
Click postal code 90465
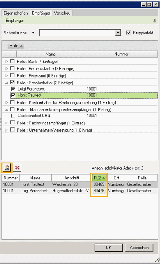coord(99,184)
